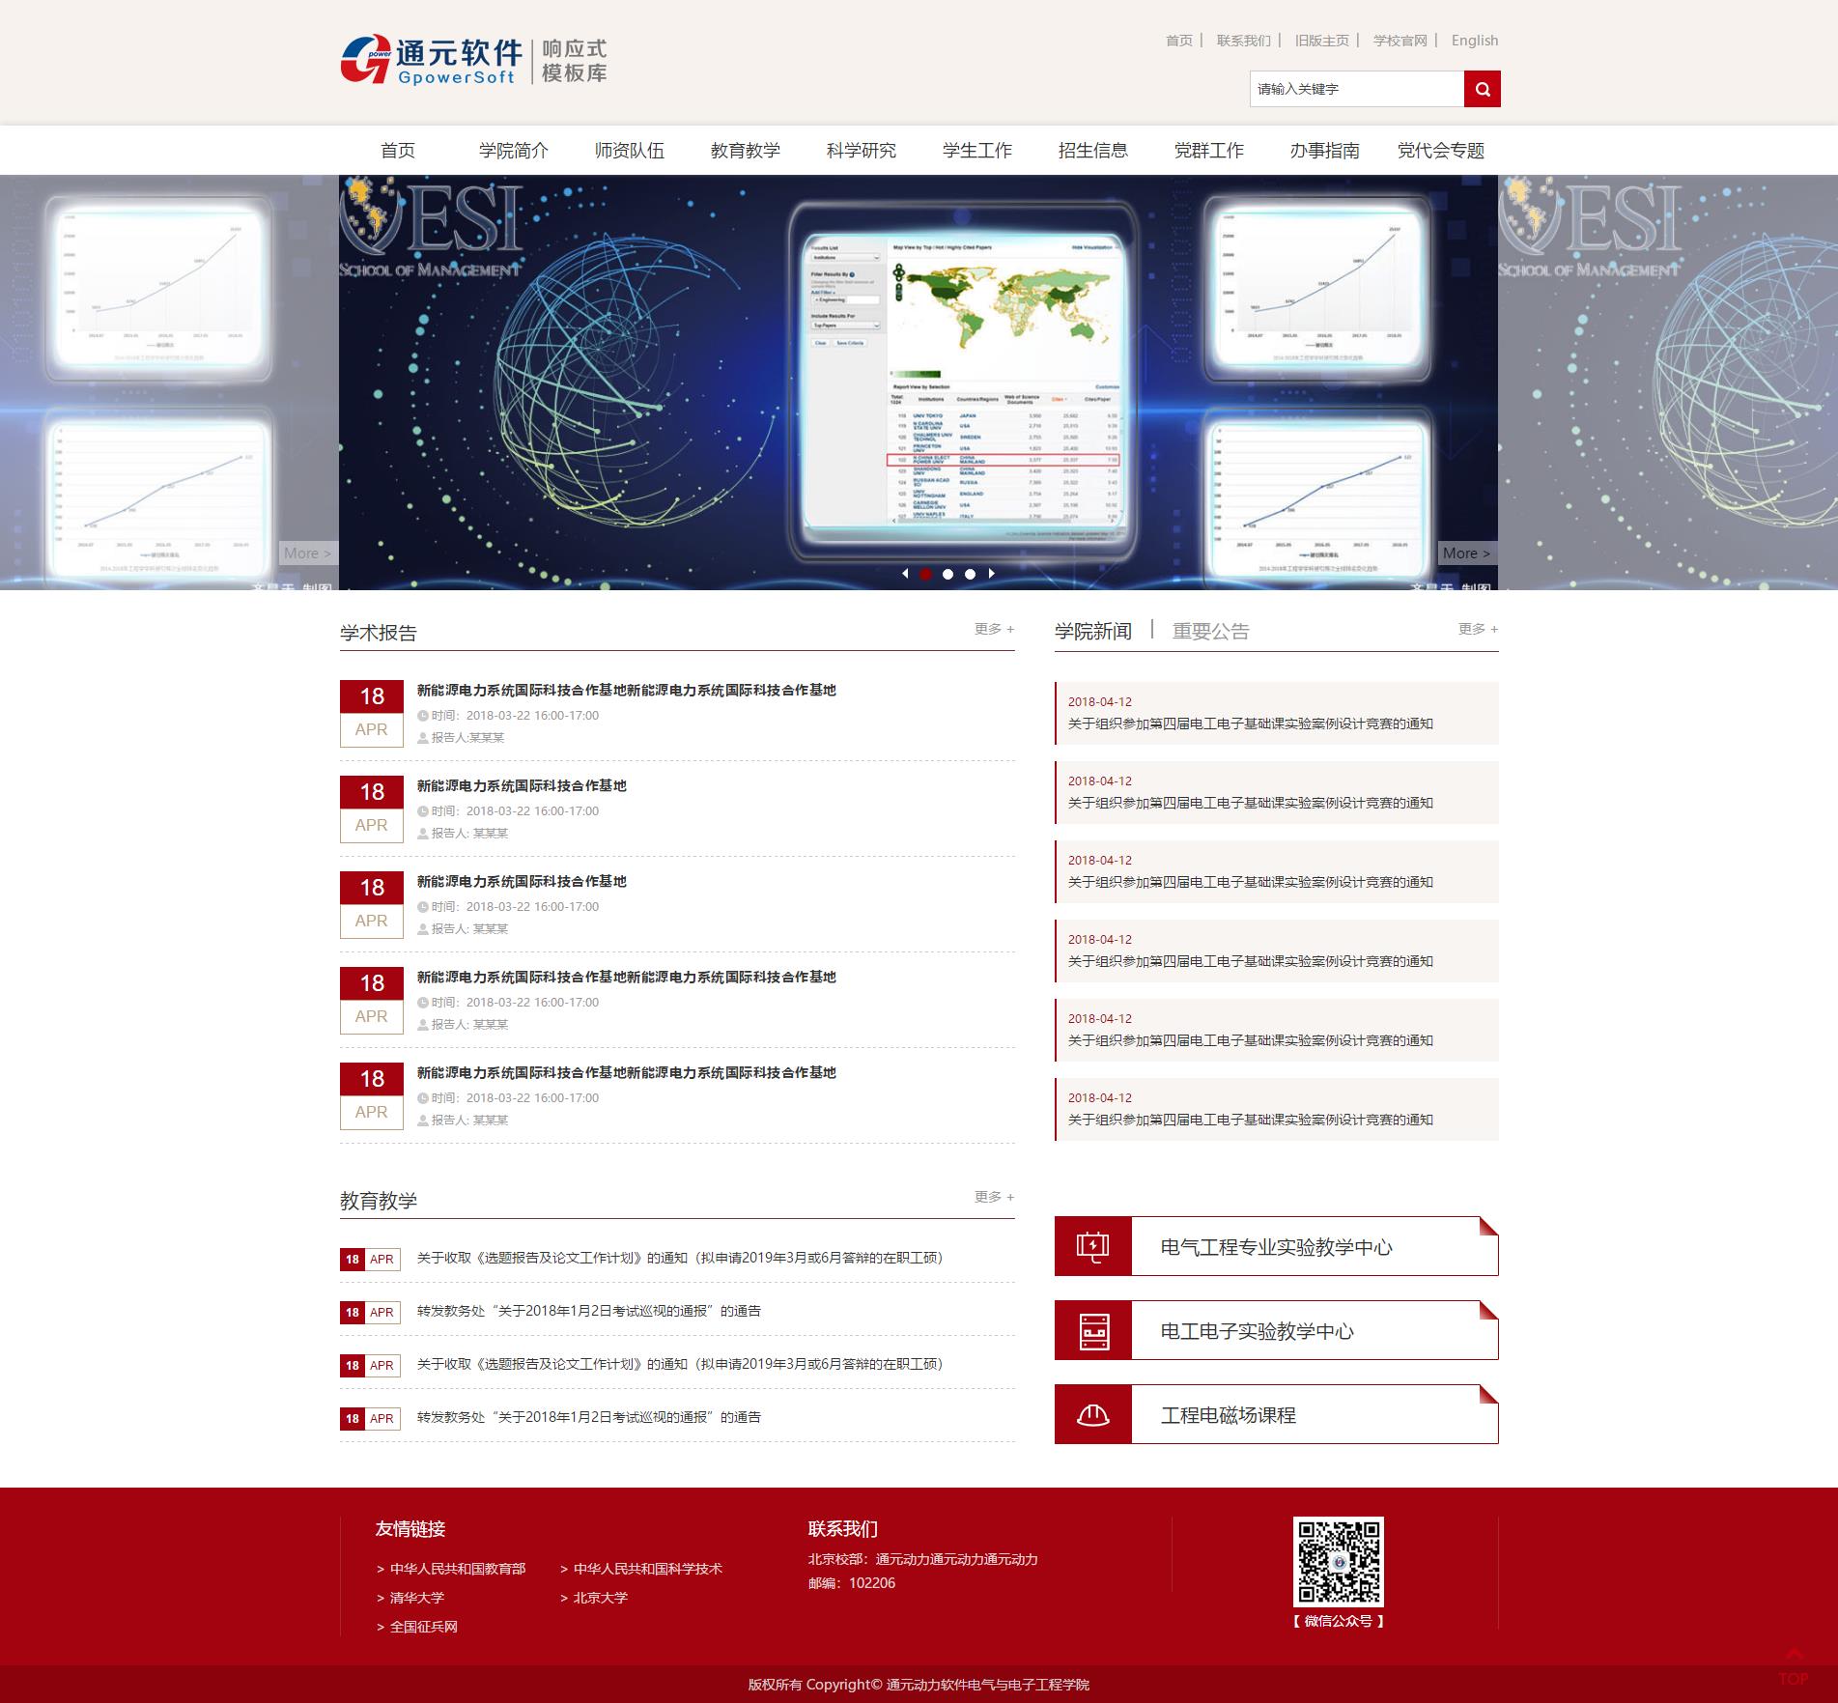Expand more items in 教育教学 section
Viewport: 1838px width, 1703px height.
coord(994,1197)
